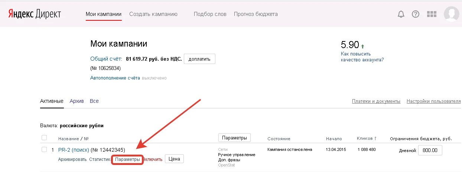The width and height of the screenshot is (462, 172).
Task: Click the Цена button for PR-2
Action: click(x=174, y=159)
